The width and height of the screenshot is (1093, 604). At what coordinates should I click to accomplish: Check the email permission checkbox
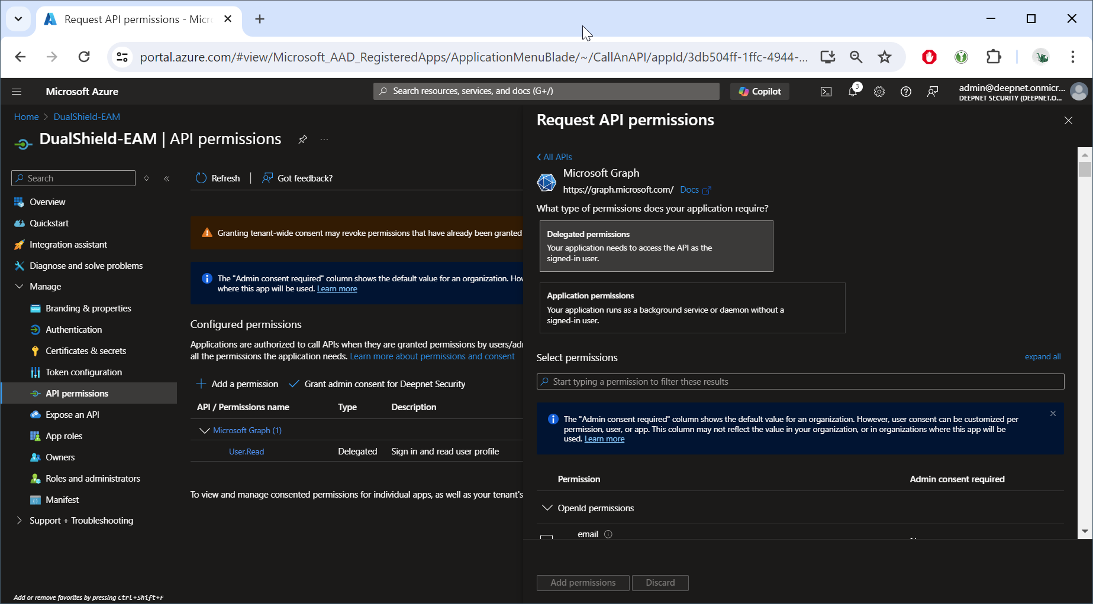(547, 537)
